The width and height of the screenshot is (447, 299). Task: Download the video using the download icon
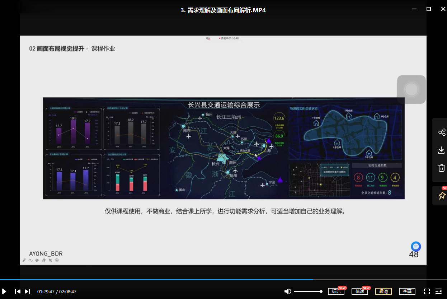click(x=442, y=150)
